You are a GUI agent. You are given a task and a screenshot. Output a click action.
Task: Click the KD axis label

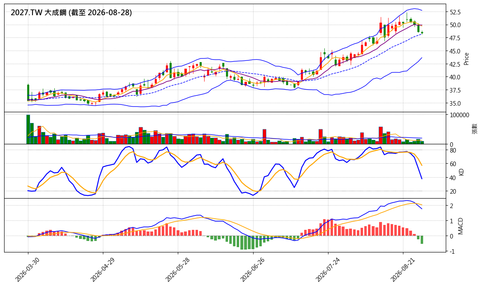(461, 172)
